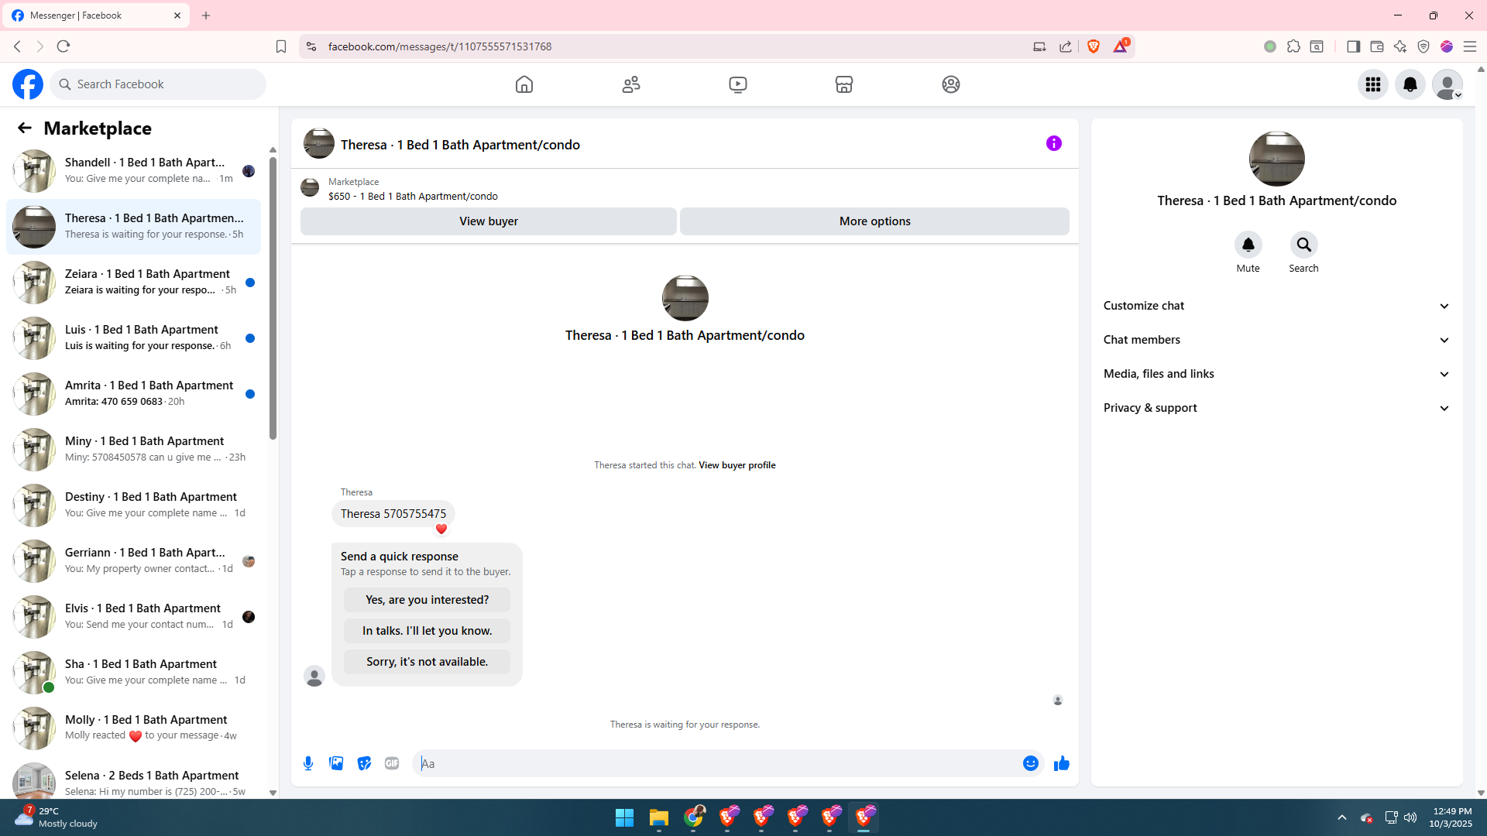This screenshot has height=836, width=1487.
Task: Click the address bar URL
Action: 439,46
